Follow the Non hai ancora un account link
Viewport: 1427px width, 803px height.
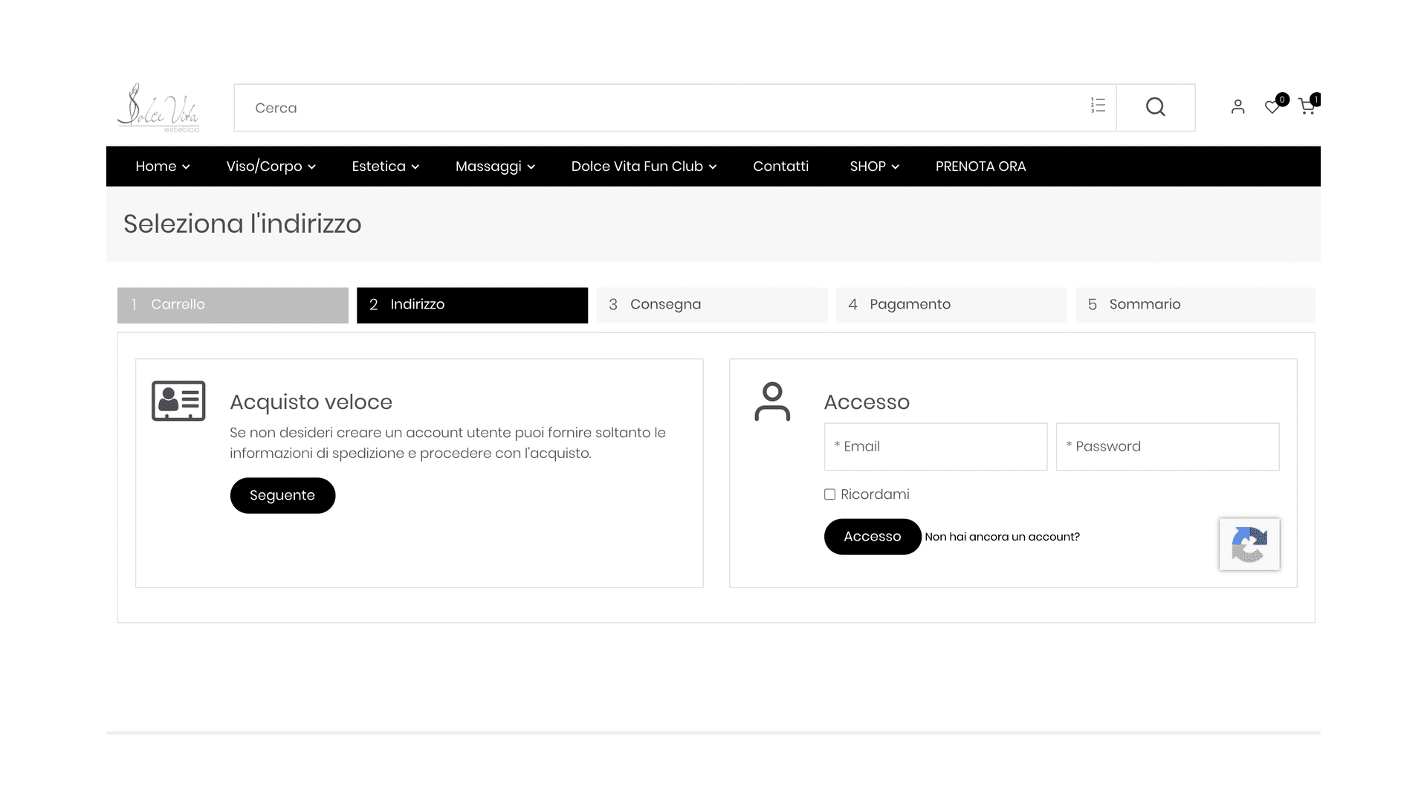[1002, 537]
